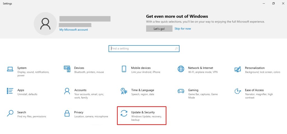Choose Skip for now link

[x=183, y=29]
